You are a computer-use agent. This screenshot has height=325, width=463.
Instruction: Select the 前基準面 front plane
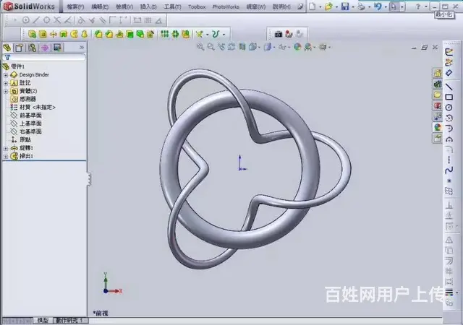coord(30,116)
